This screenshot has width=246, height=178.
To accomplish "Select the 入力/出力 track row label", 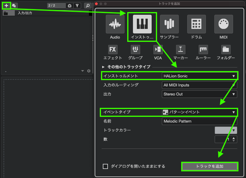I will click(x=25, y=13).
